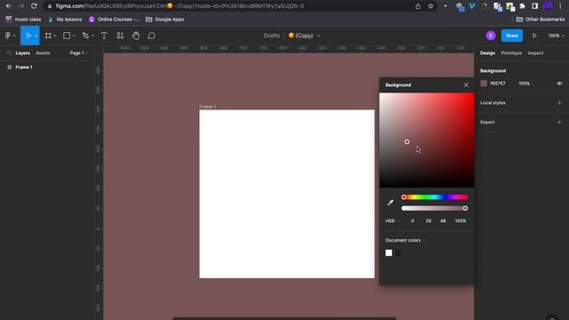569x320 pixels.
Task: Change HSB color model dropdown
Action: (392, 221)
